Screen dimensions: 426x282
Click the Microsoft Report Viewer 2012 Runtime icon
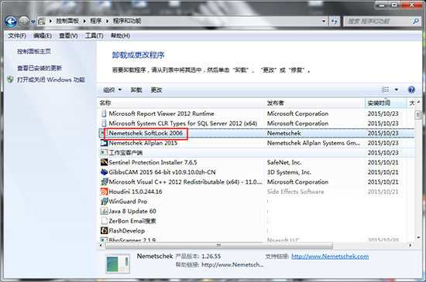pos(104,114)
